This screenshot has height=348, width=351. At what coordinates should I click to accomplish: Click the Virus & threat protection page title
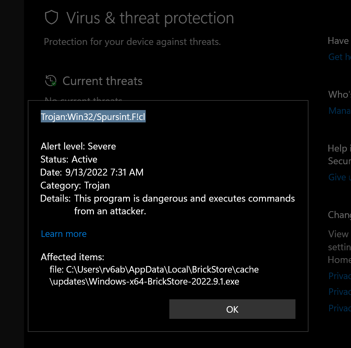point(151,18)
